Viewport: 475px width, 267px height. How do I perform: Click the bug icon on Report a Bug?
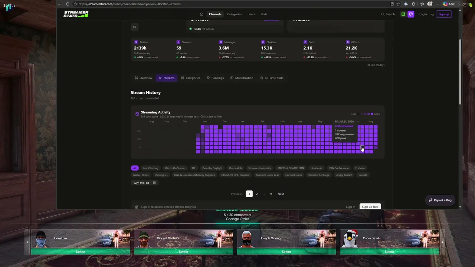pyautogui.click(x=430, y=200)
